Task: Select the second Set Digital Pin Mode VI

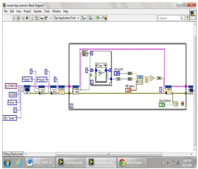Action: [53, 90]
